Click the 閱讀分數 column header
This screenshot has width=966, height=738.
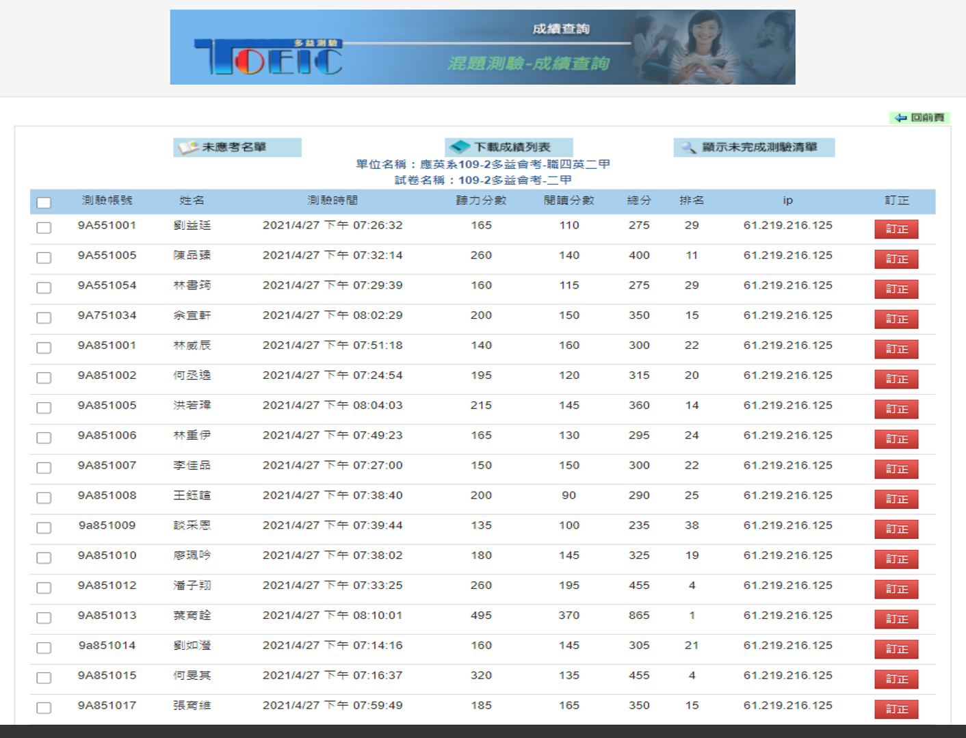[569, 200]
